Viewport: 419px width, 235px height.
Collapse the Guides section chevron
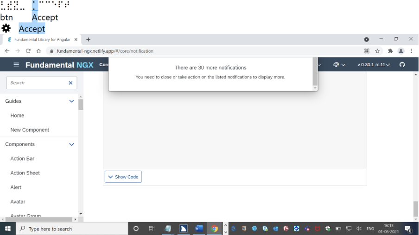click(72, 101)
